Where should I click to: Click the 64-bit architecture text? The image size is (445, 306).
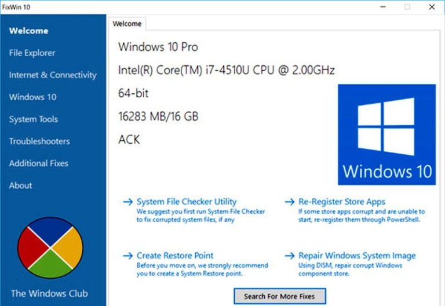click(x=133, y=93)
